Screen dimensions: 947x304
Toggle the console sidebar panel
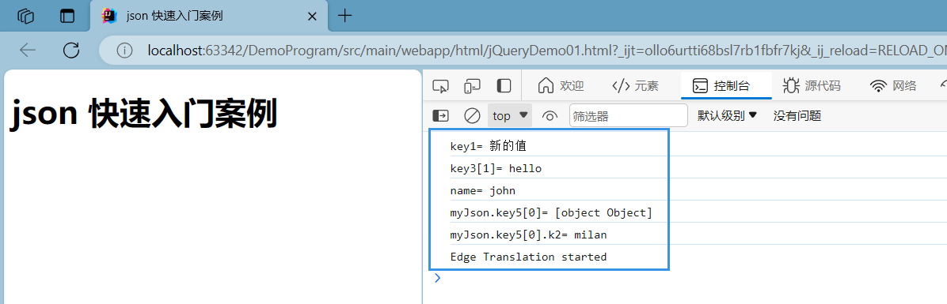(x=441, y=115)
